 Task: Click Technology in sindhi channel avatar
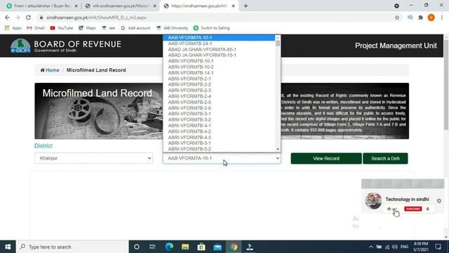[373, 201]
